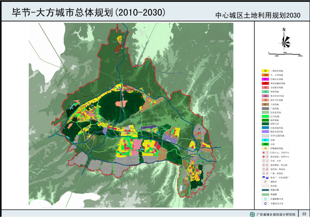This screenshot has width=310, height=217.
Task: Pick the yellow R2 residential swatch
Action: pyautogui.click(x=265, y=71)
